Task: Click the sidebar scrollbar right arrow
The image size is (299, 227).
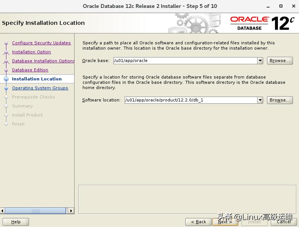Action: point(71,210)
